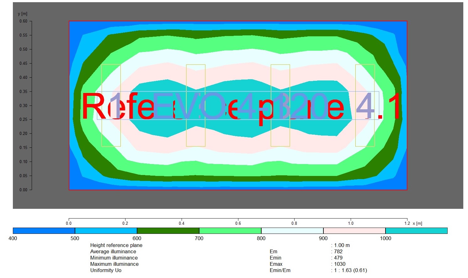This screenshot has width=468, height=278.
Task: Select the 'Height reference plane' label
Action: point(116,245)
